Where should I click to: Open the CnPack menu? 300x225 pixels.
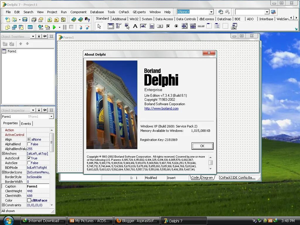124,12
